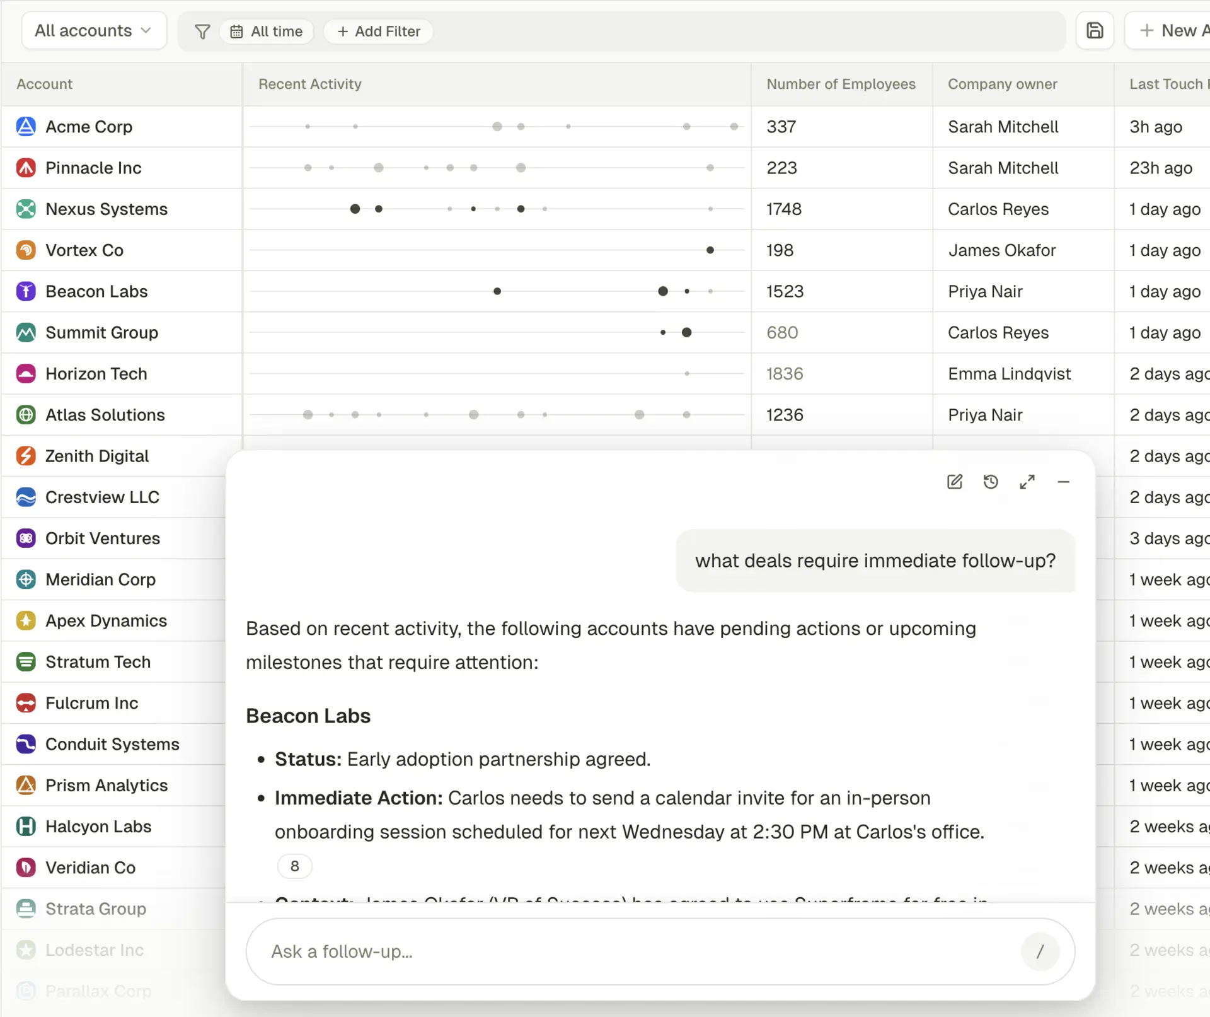The height and width of the screenshot is (1017, 1210).
Task: Click the Halcyon Labs logo icon
Action: click(26, 827)
